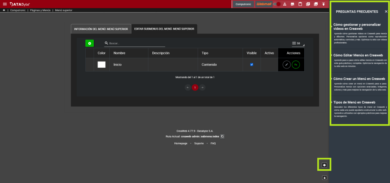
Task: Click the white color swatch for Inicio
Action: (101, 65)
